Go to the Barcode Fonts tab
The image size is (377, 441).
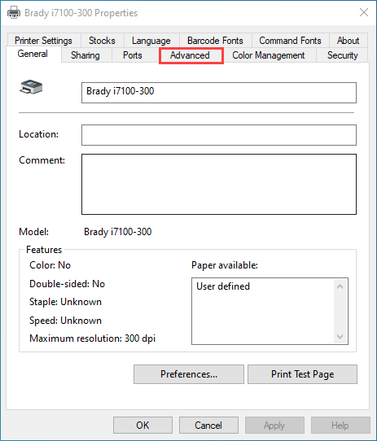tap(215, 41)
